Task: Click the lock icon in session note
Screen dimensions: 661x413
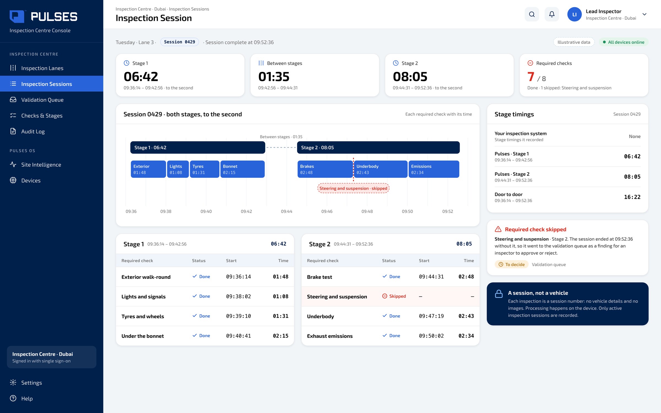Action: (x=499, y=294)
